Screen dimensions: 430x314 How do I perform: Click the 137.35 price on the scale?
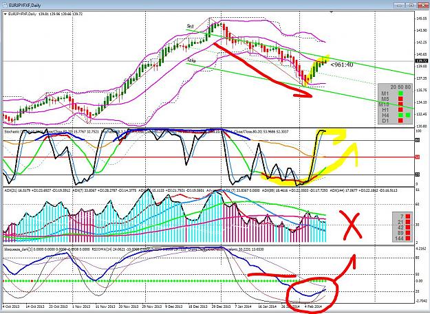tap(421, 78)
